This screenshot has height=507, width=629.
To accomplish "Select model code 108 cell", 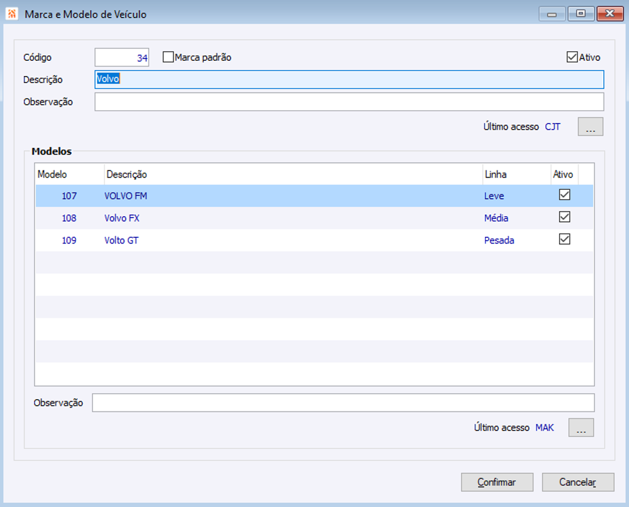I will click(69, 218).
